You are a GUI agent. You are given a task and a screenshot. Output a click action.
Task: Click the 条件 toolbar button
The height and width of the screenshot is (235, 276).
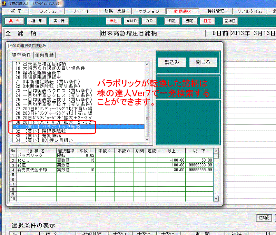[x=14, y=21]
